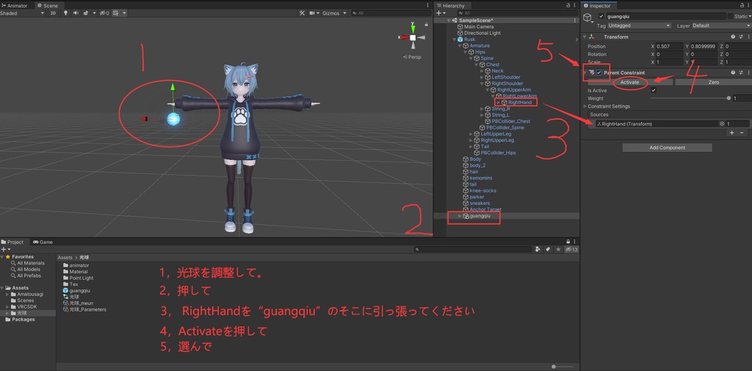Screen dimensions: 752x371
Task: Toggle scene grid visibility icon
Action: (x=115, y=13)
